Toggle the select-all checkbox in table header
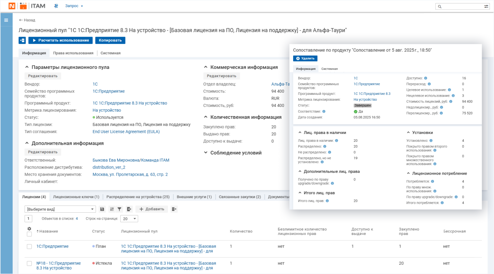494x274 pixels. pos(29,234)
